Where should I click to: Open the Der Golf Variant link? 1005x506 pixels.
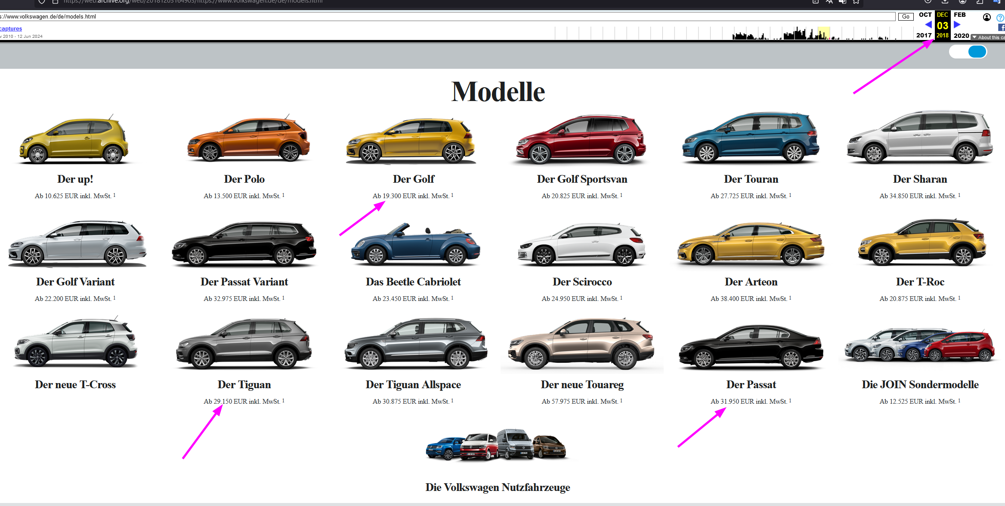(75, 282)
